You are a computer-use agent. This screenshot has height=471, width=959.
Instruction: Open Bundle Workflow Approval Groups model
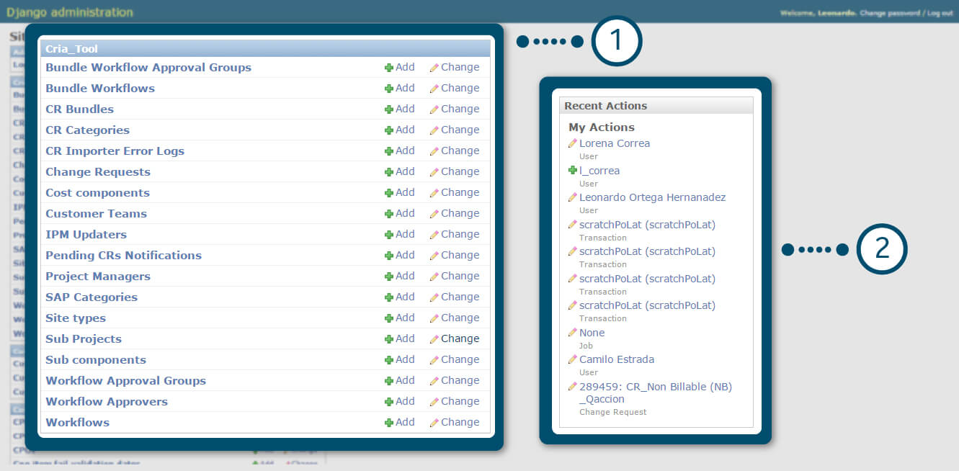(x=148, y=68)
